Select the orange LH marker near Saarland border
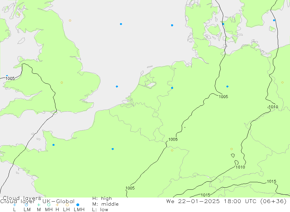The height and width of the screenshot is (212, 290). tap(172, 151)
